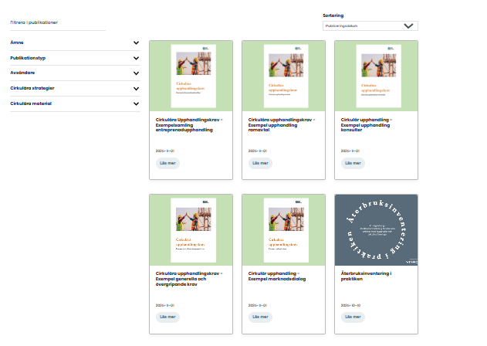The height and width of the screenshot is (346, 487).
Task: Click the Exempel marknadsdialog cover image
Action: point(282,229)
